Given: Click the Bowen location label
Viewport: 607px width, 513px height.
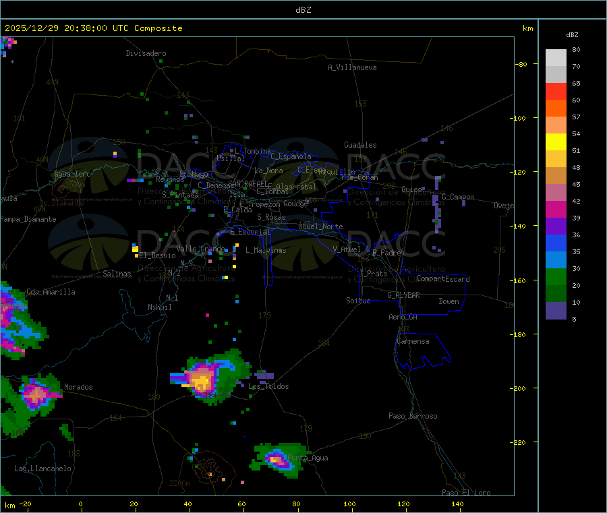Looking at the screenshot, I should coord(449,301).
